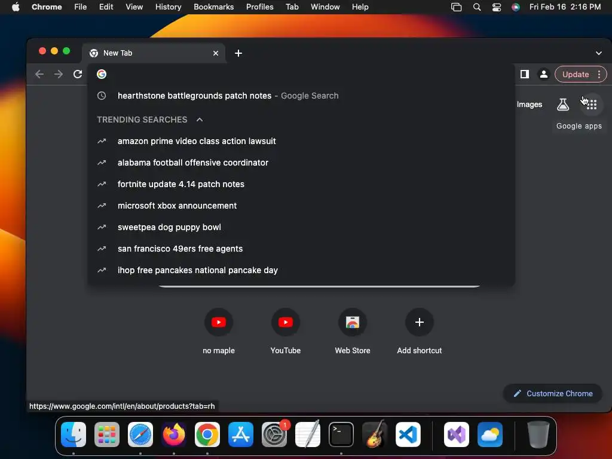Open App Store from the Dock
The height and width of the screenshot is (459, 612).
pyautogui.click(x=241, y=434)
